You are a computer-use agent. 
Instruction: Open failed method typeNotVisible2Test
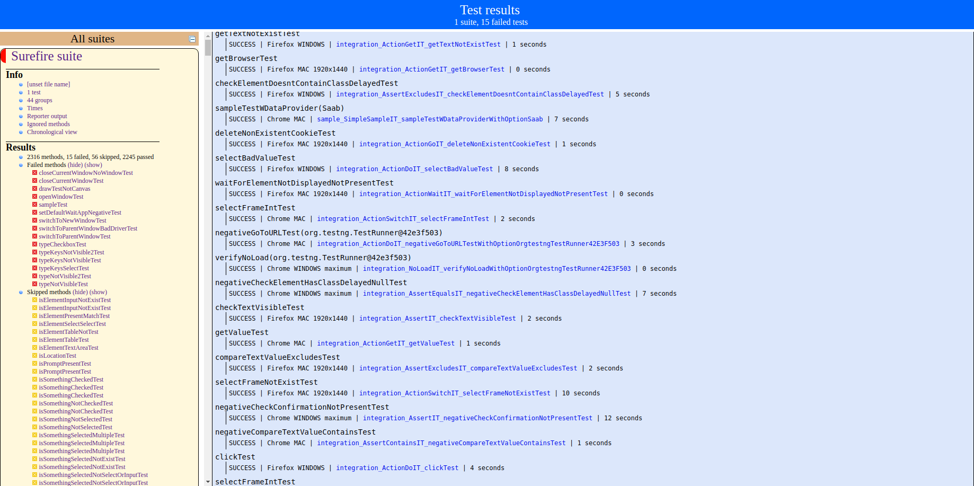(x=65, y=276)
